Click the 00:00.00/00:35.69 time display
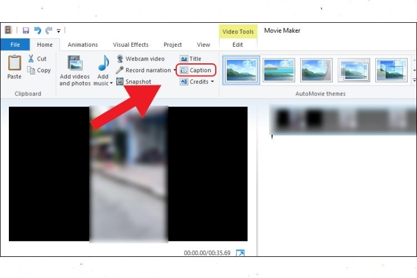The width and height of the screenshot is (417, 278). click(207, 253)
